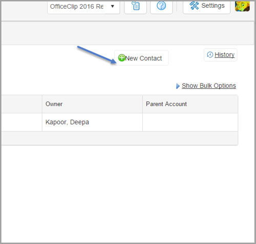Click the New Contact button
The width and height of the screenshot is (256, 244).
click(141, 58)
